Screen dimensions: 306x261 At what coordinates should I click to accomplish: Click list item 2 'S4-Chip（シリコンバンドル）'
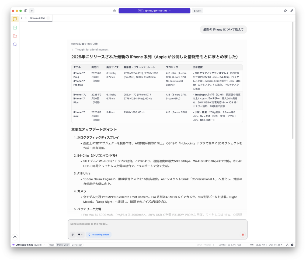tap(97, 156)
